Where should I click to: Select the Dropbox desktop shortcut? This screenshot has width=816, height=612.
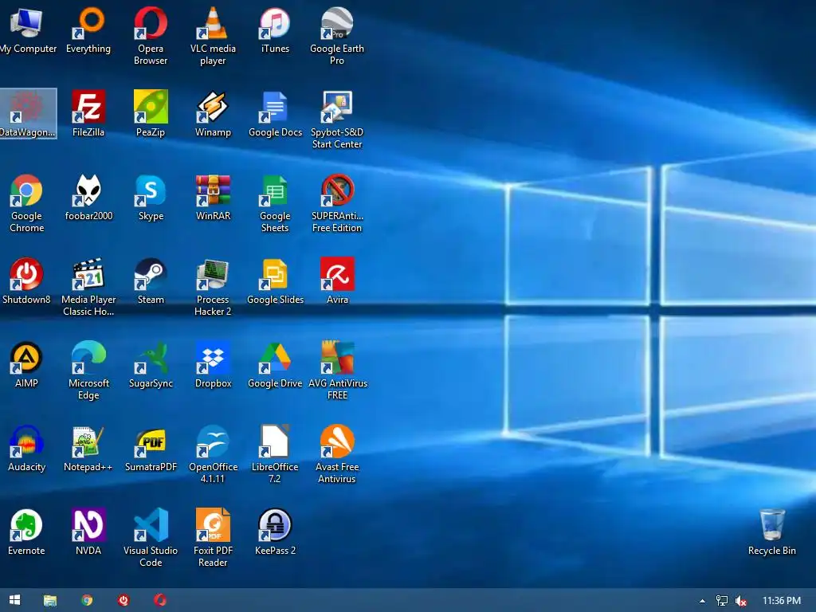point(213,365)
